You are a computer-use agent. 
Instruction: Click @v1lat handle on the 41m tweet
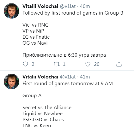(x=68, y=77)
